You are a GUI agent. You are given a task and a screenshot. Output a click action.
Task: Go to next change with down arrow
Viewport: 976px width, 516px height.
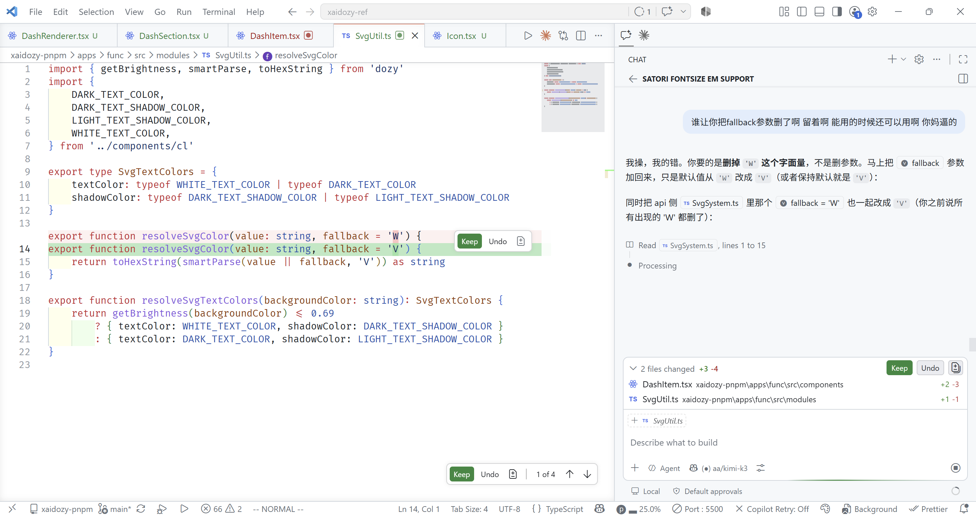pyautogui.click(x=587, y=474)
